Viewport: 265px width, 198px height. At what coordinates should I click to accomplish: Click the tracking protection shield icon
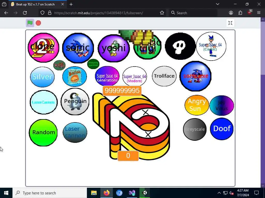pos(42,13)
